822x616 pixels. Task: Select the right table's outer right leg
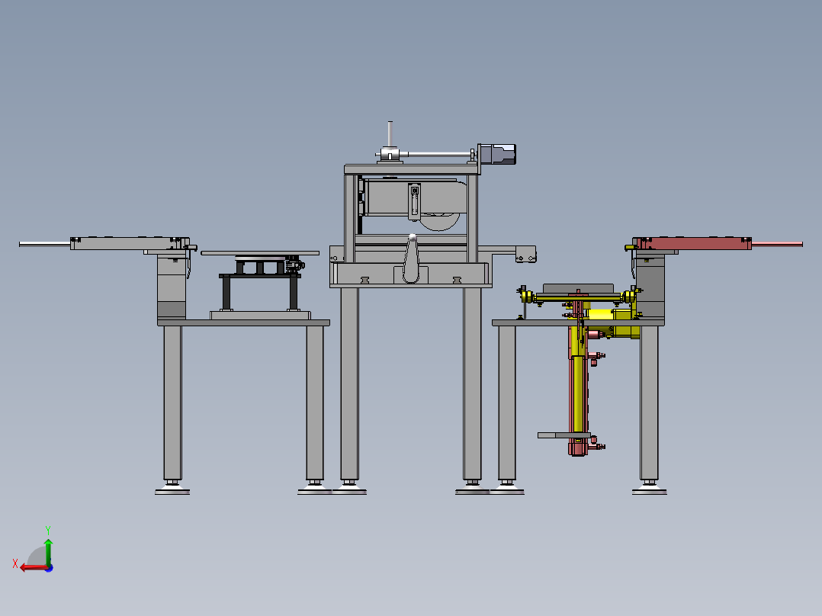[x=649, y=402]
